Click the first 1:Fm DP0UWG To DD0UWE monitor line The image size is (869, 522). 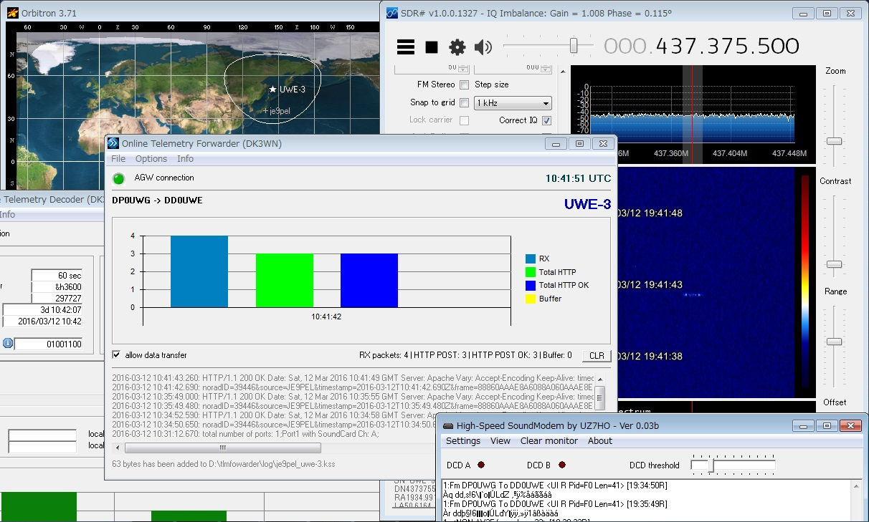556,485
